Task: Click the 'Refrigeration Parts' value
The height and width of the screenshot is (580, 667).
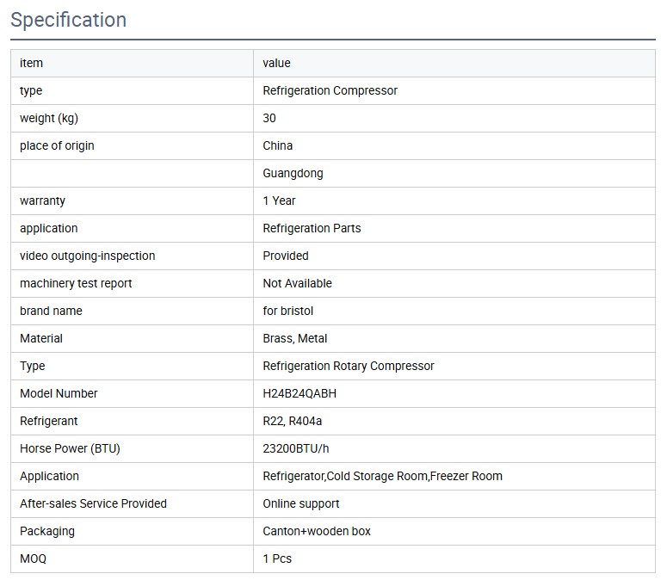Action: pyautogui.click(x=312, y=228)
